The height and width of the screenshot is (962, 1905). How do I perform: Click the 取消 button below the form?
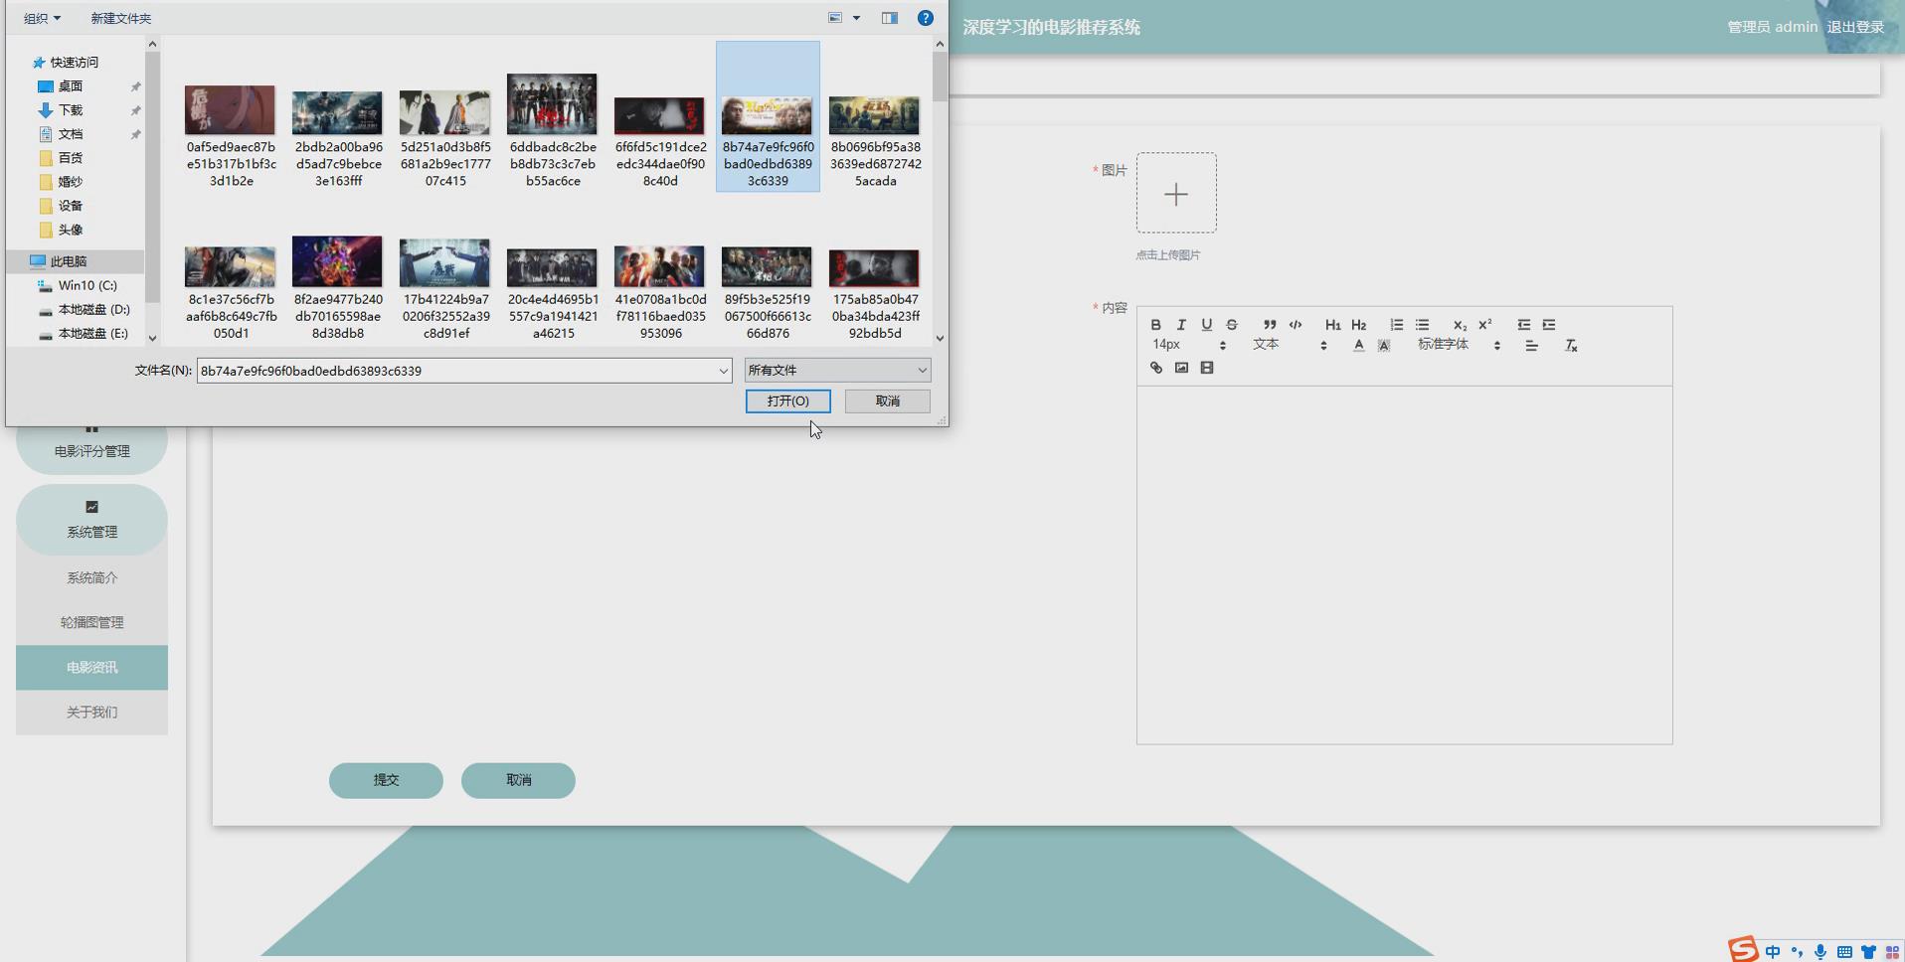(518, 780)
